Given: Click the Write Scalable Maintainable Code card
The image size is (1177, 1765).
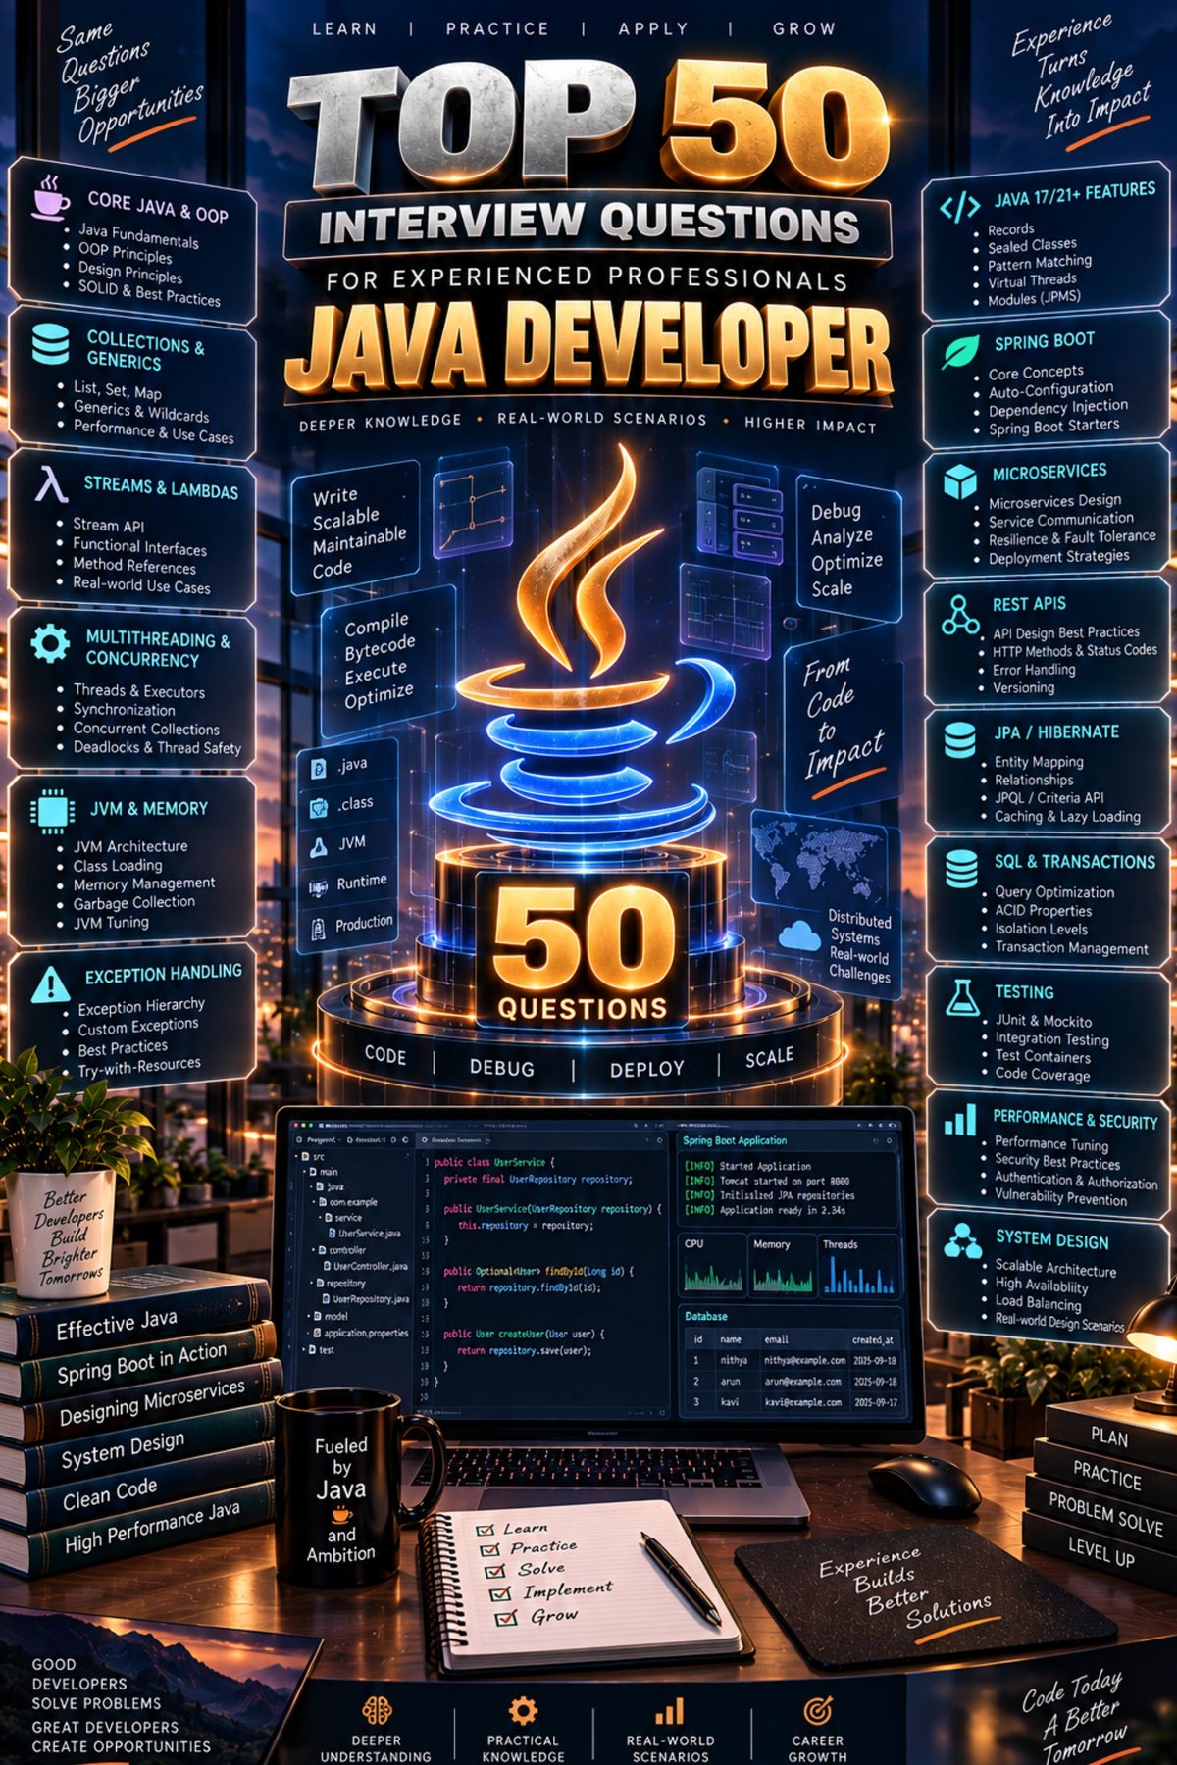Looking at the screenshot, I should coord(358,529).
